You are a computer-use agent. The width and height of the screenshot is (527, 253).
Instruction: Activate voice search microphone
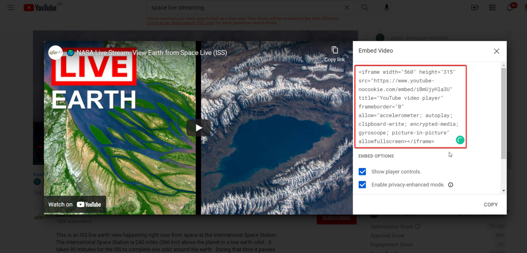(x=387, y=8)
